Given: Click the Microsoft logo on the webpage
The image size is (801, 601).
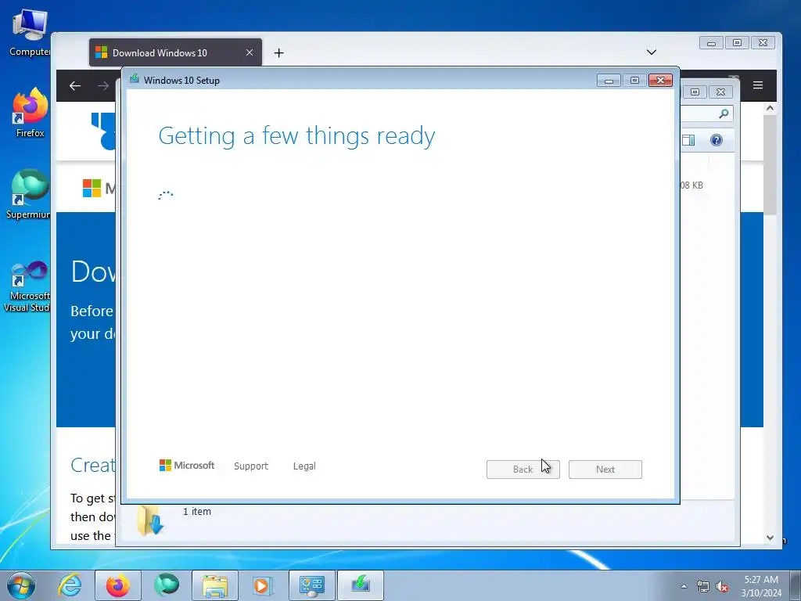Looking at the screenshot, I should 92,188.
